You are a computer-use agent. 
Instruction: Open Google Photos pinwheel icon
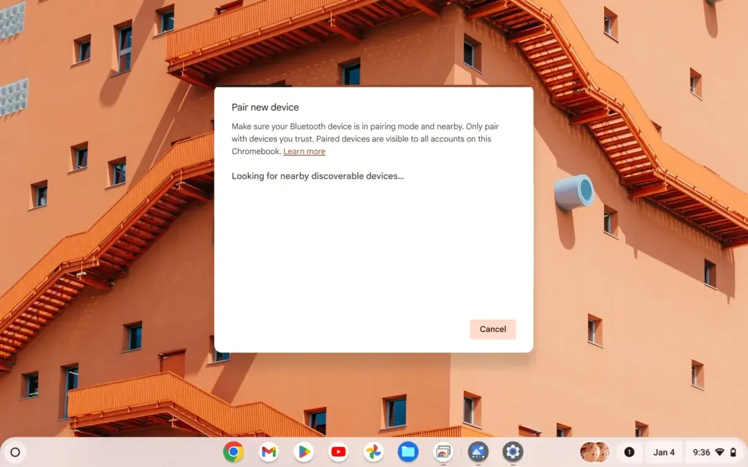(373, 452)
